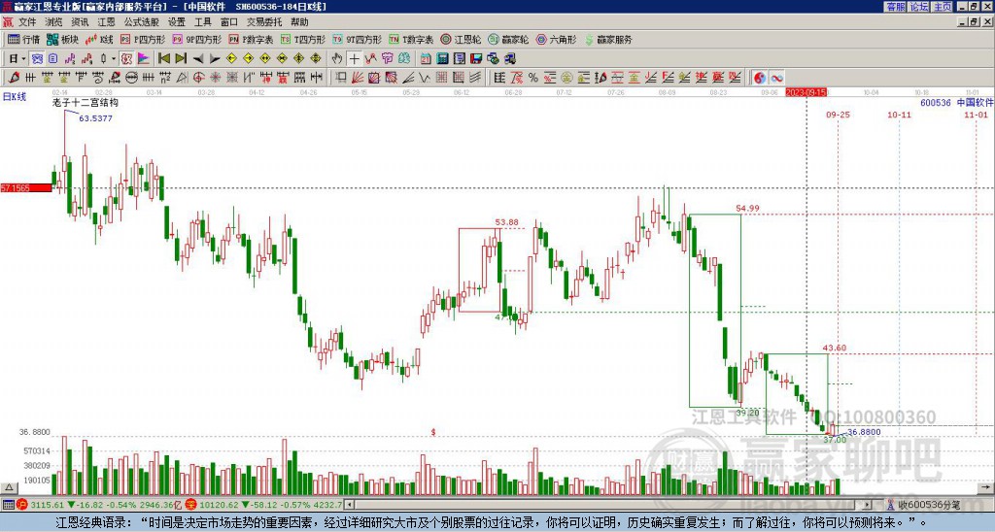
Task: Click the 11-01 date line label
Action: 976,115
